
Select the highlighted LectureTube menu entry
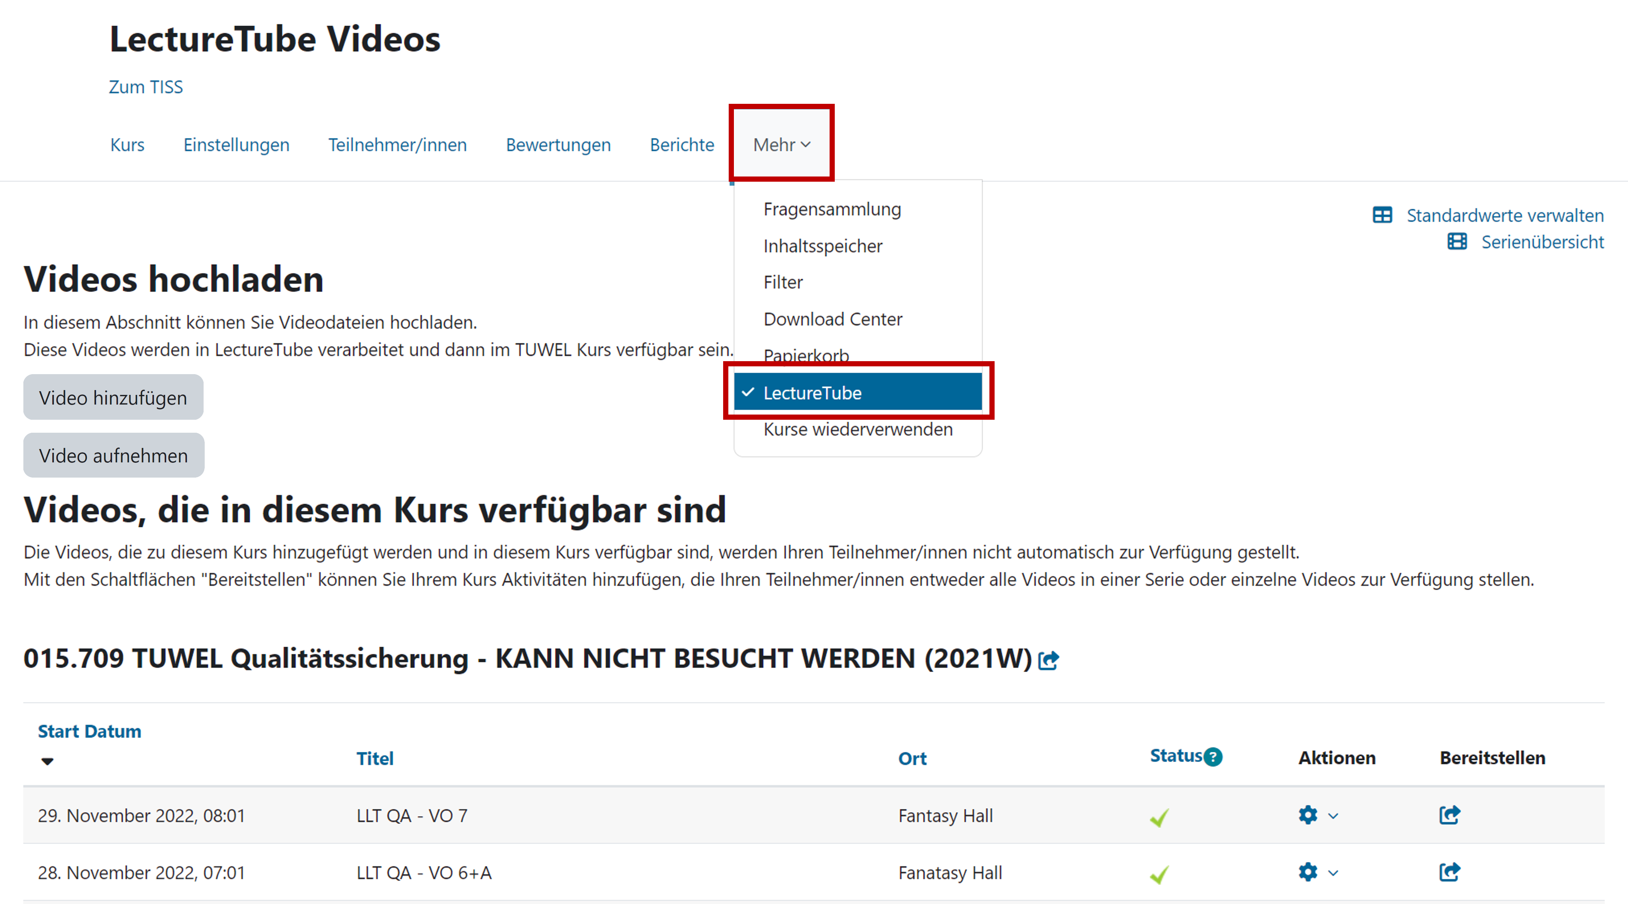(858, 392)
